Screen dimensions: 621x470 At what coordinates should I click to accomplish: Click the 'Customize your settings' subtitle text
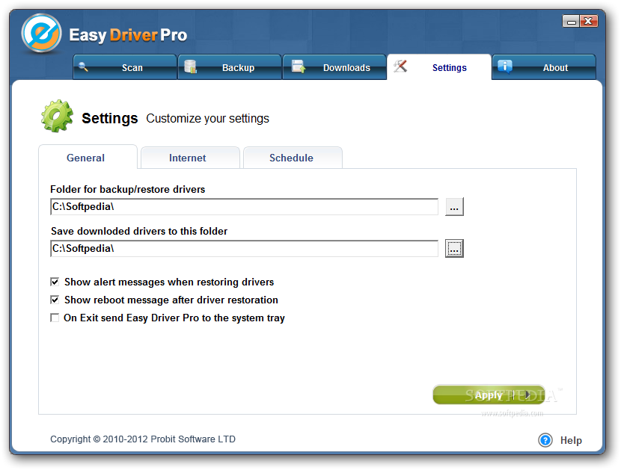point(207,118)
